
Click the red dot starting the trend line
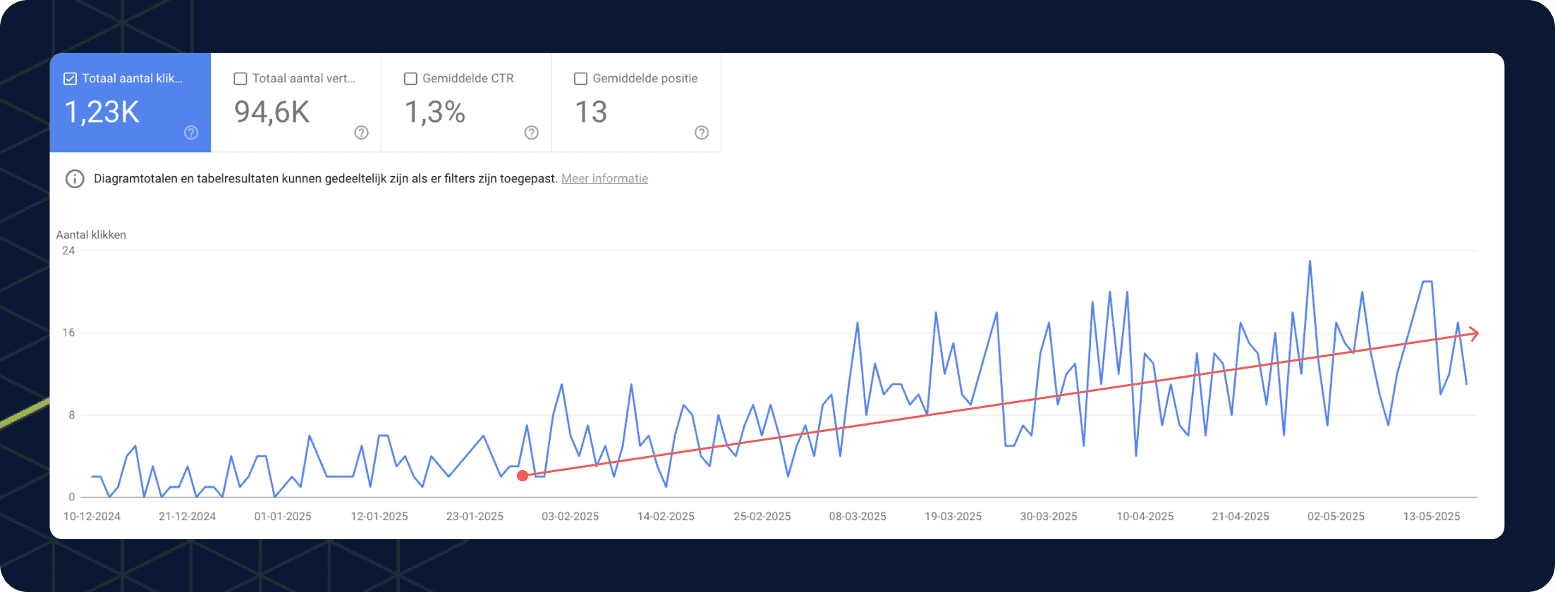523,476
